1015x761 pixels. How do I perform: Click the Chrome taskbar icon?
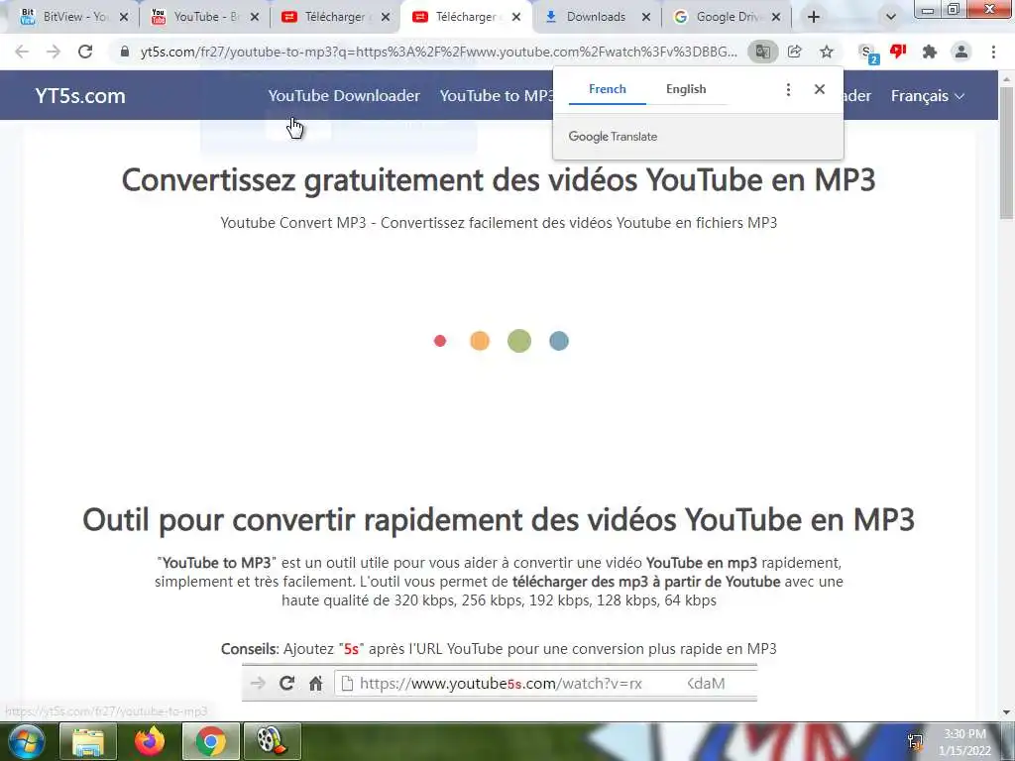coord(211,741)
